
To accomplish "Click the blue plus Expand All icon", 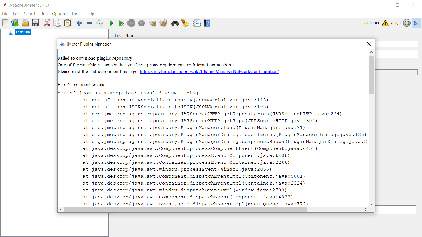I will point(79,23).
